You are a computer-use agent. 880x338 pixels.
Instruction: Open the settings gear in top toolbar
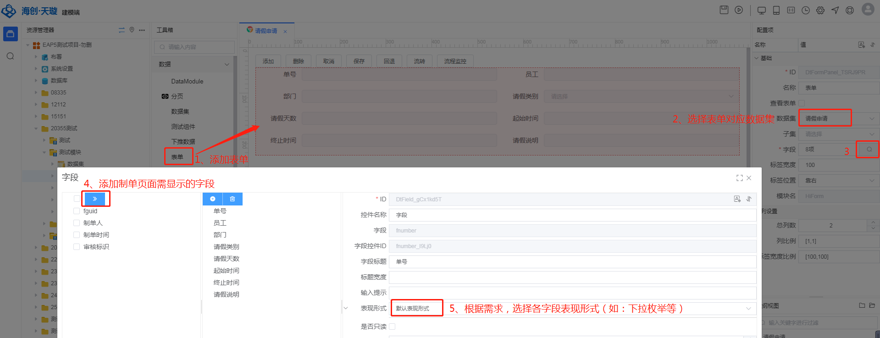coord(820,10)
